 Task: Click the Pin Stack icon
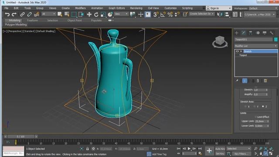tap(237, 81)
